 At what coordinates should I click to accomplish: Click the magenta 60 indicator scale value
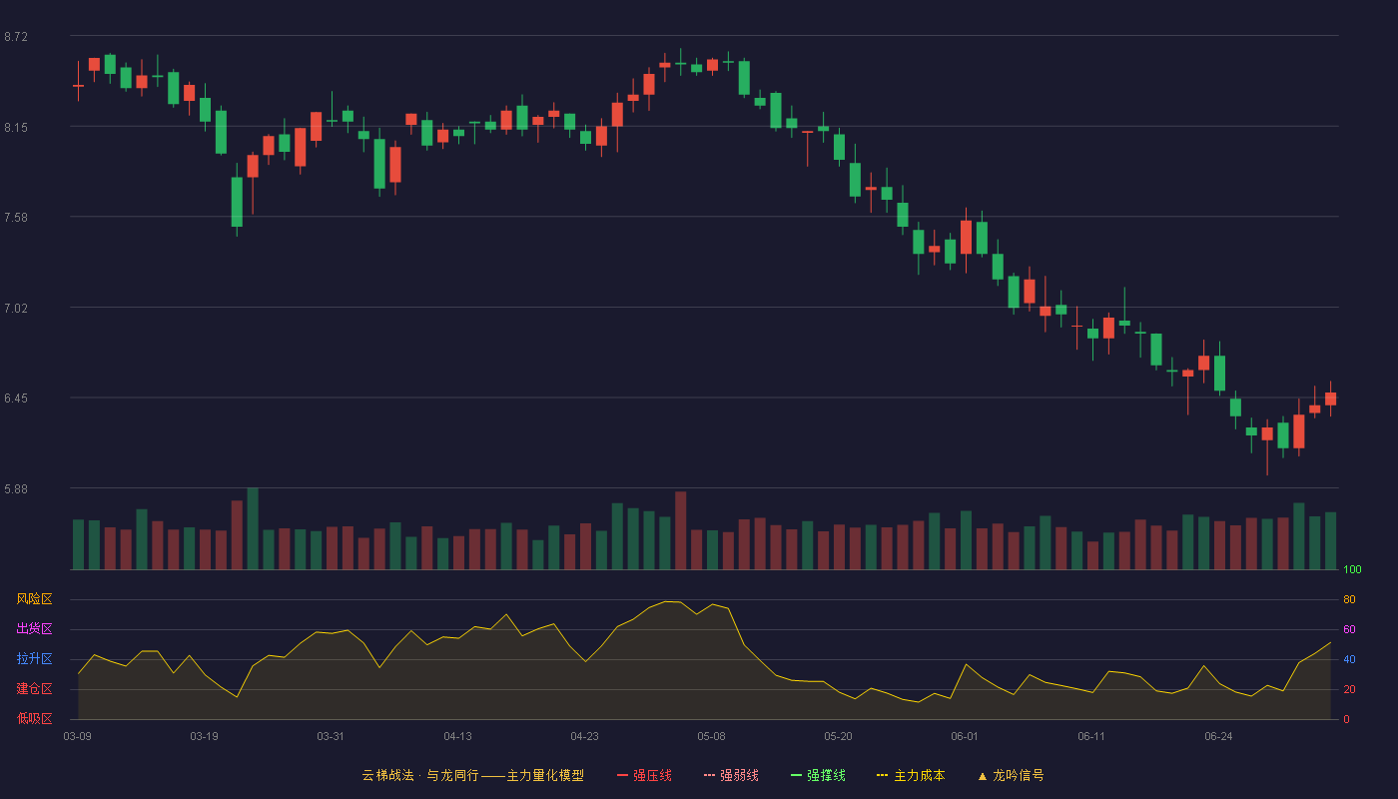[1349, 629]
